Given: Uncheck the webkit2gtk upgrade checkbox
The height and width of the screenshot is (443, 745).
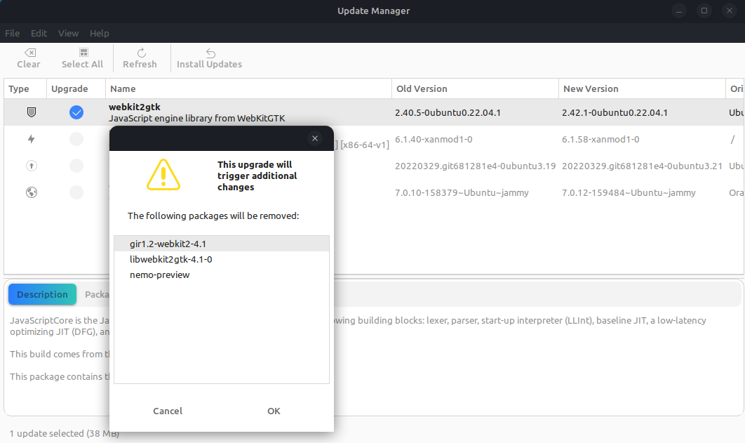Looking at the screenshot, I should [x=76, y=112].
